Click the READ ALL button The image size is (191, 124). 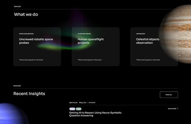click(169, 95)
